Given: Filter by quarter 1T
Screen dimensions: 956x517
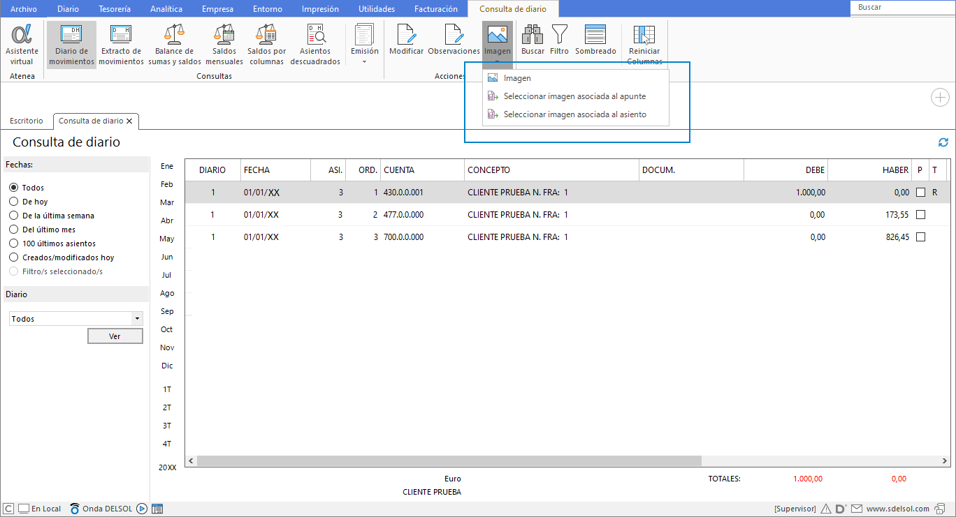Looking at the screenshot, I should point(167,389).
